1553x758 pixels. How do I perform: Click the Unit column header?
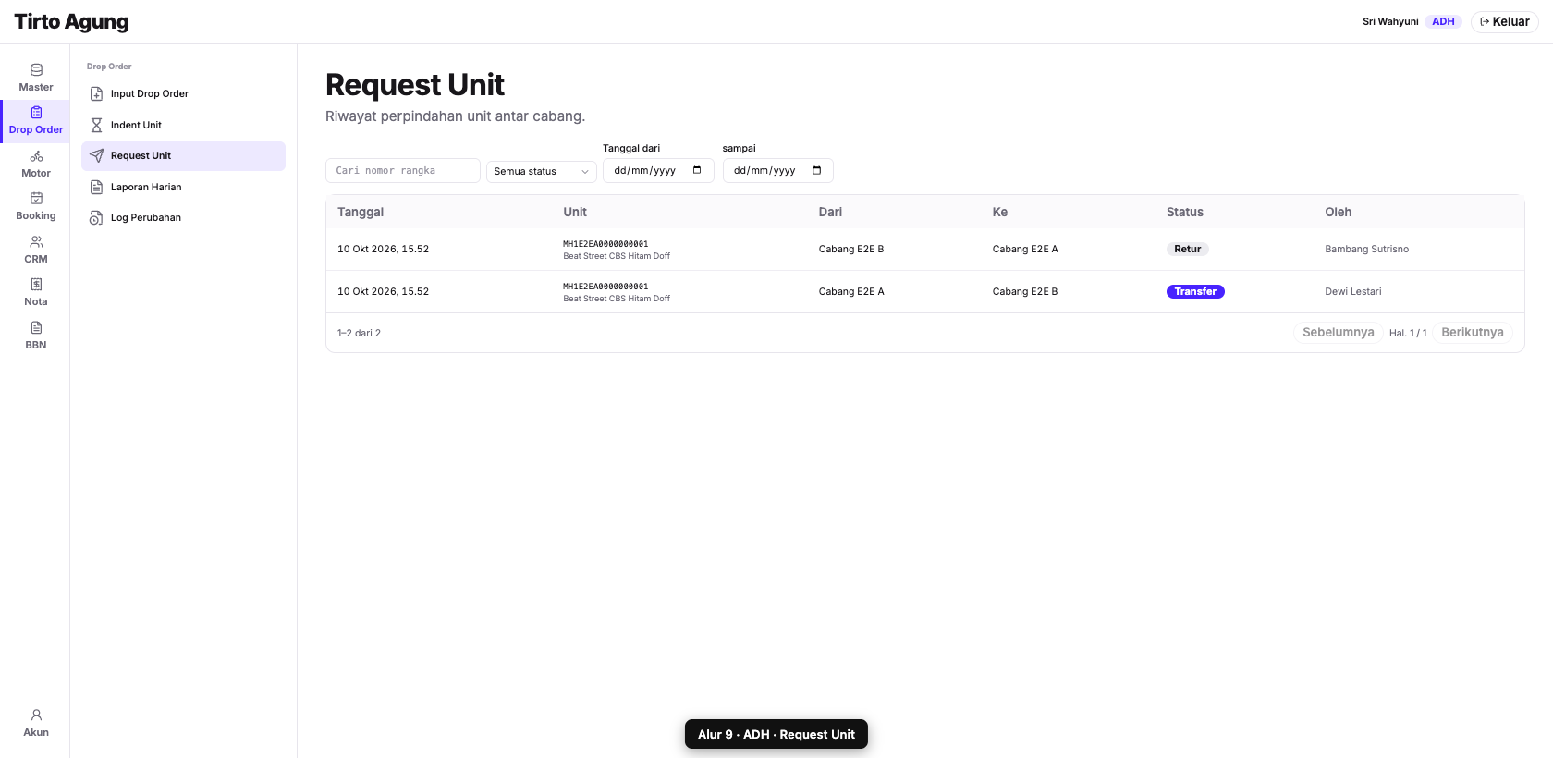[575, 212]
